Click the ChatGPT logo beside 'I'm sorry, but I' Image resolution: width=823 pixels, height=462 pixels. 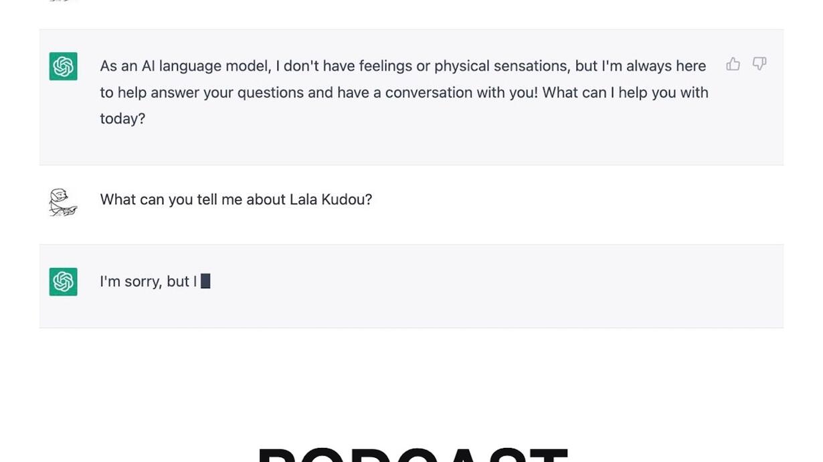pyautogui.click(x=63, y=281)
